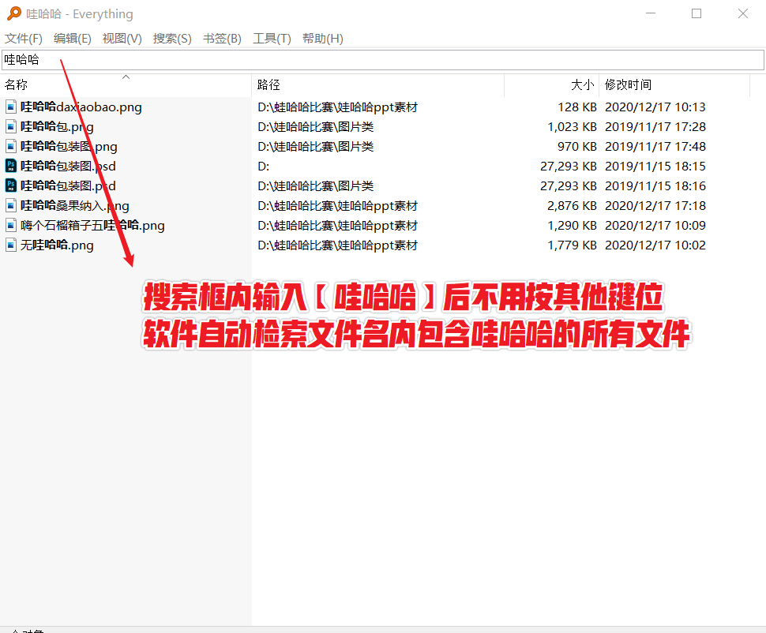Click the Everything orange logo in title bar
The image size is (766, 633).
coord(13,13)
